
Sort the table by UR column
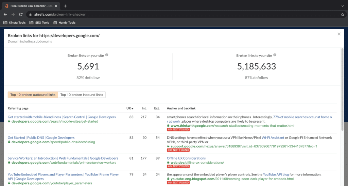[129, 108]
